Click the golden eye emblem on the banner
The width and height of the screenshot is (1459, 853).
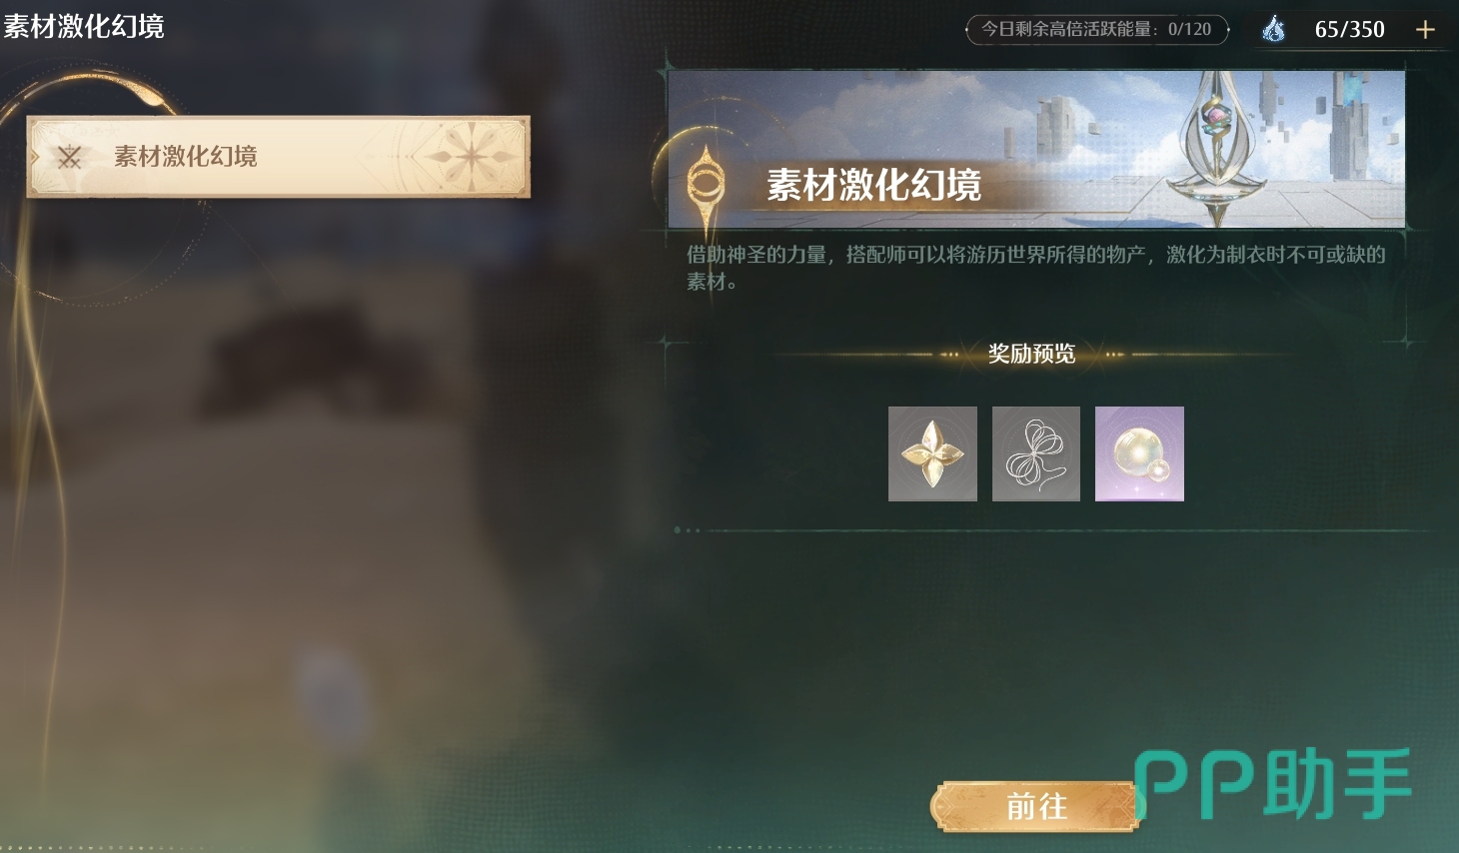pos(705,186)
